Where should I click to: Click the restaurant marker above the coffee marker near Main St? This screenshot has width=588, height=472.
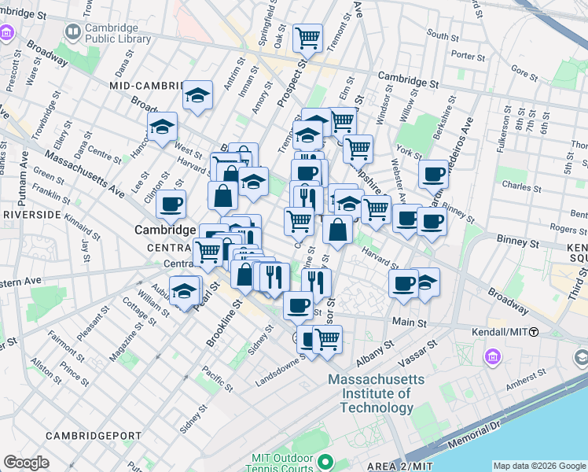pos(316,284)
